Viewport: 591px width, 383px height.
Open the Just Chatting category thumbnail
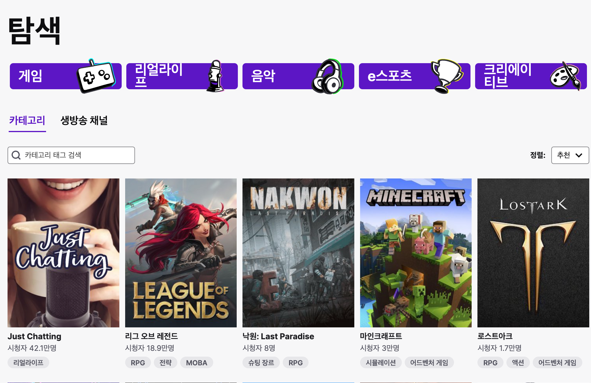(x=63, y=253)
